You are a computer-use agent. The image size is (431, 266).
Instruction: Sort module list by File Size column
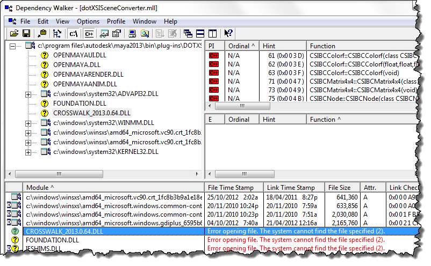(343, 187)
